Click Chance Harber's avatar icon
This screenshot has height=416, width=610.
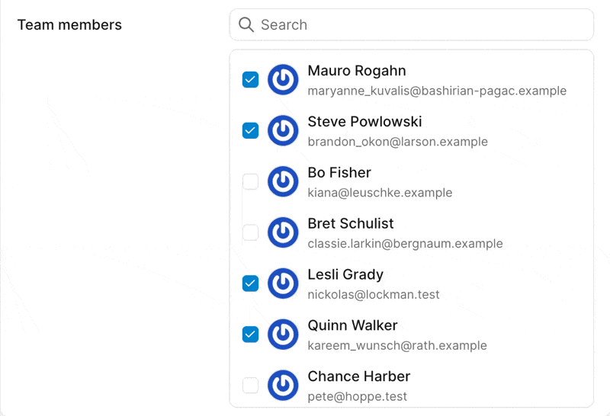(x=283, y=386)
